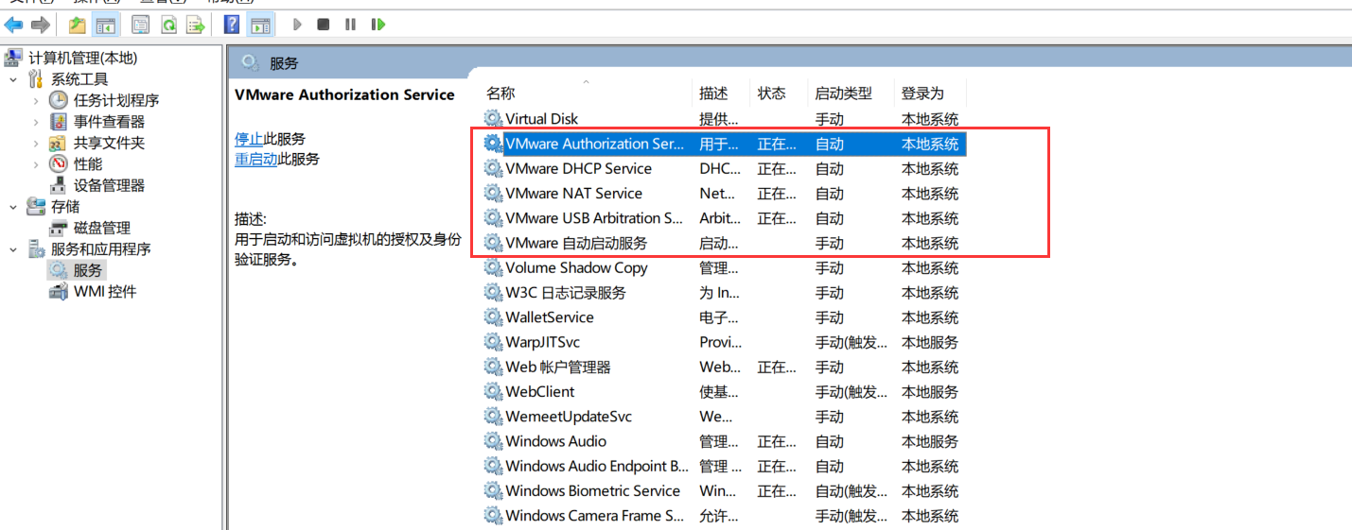Click the gear icon beside Windows Audio
Image resolution: width=1352 pixels, height=530 pixels.
coord(493,440)
